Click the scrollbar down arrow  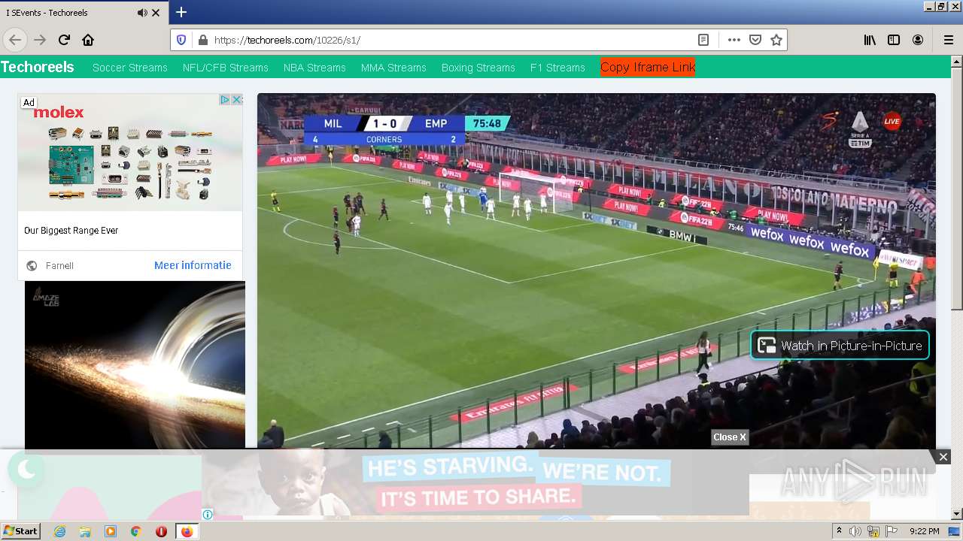[957, 515]
